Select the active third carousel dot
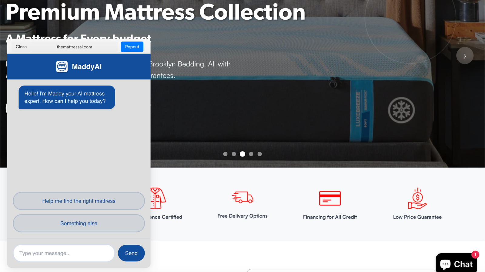Screen dimensions: 485x272 (242, 154)
